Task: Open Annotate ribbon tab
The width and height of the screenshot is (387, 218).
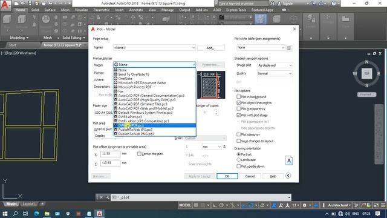Action: 136,10
